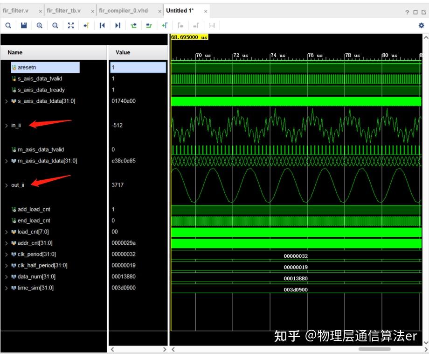Close the Untitled 1 waveform tab

205,10
